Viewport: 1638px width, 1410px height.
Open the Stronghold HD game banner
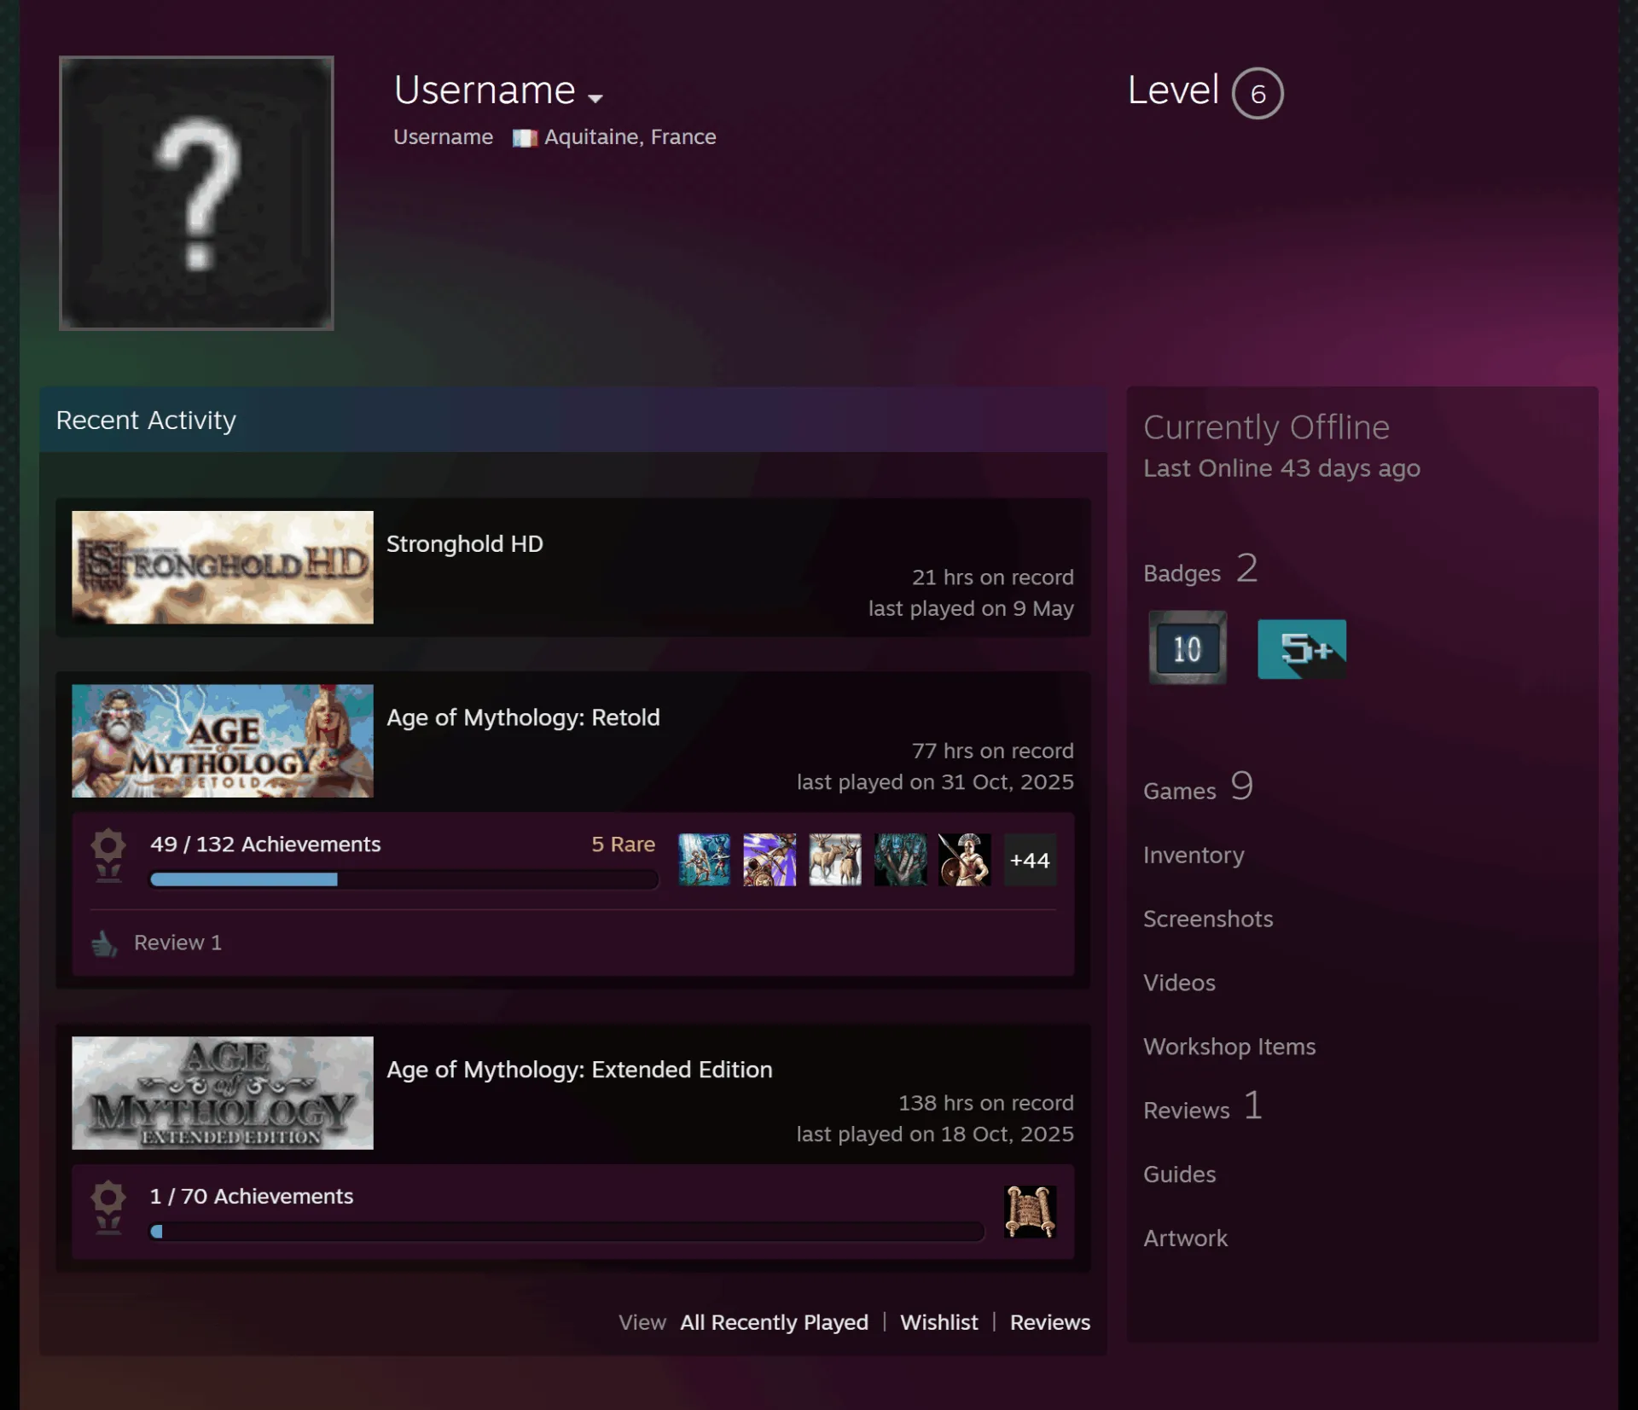223,567
